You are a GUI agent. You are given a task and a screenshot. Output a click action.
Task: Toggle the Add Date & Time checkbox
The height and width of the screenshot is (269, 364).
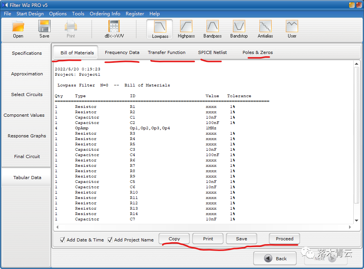pyautogui.click(x=63, y=240)
